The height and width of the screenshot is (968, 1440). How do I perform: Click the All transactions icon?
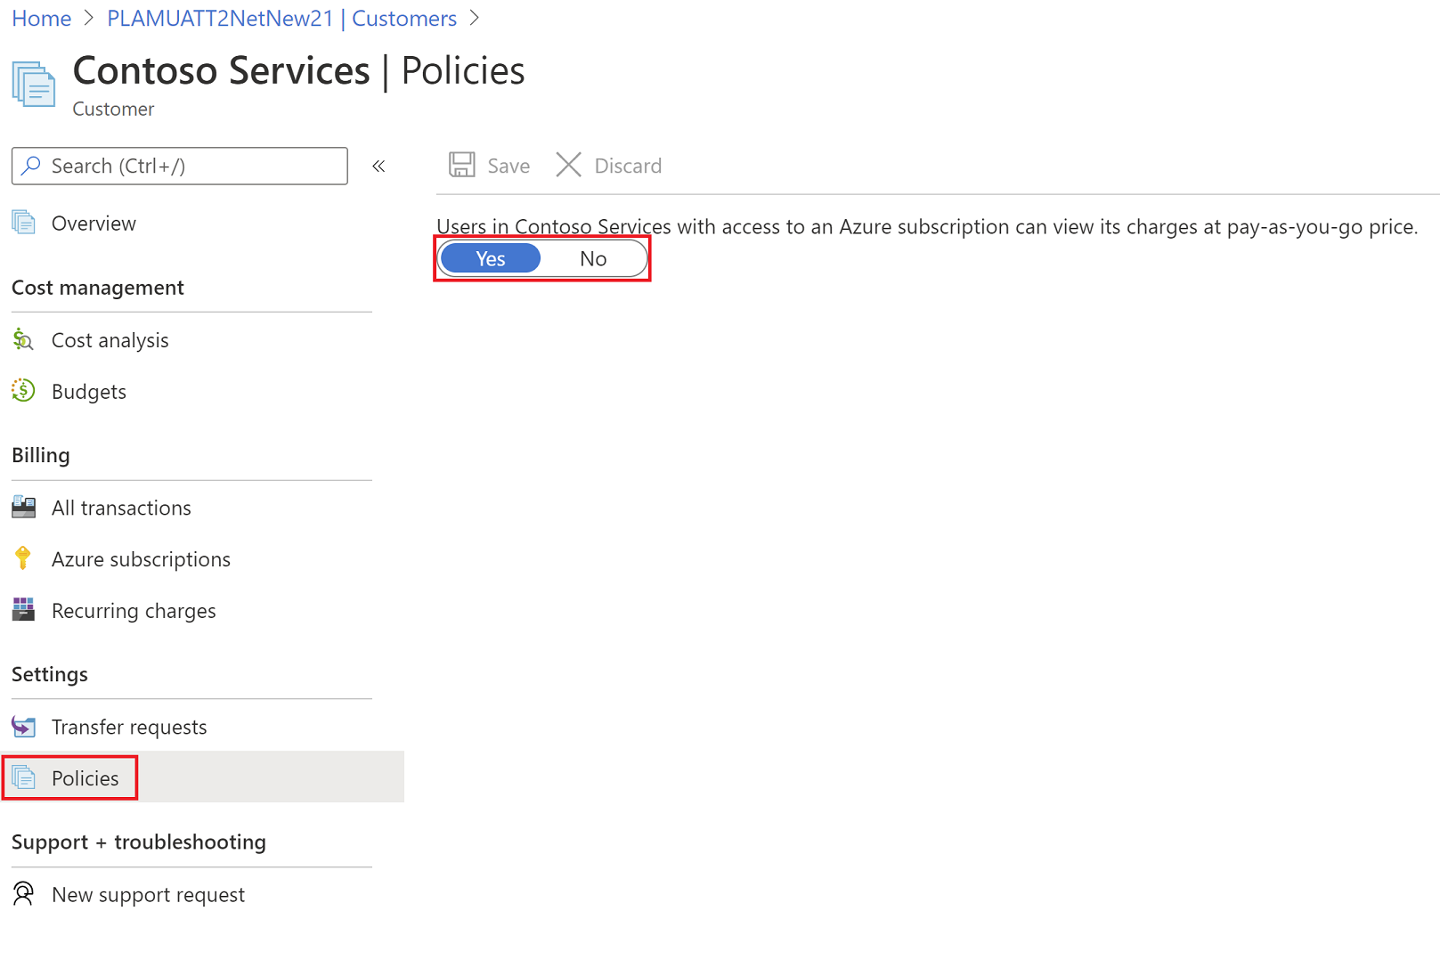[24, 508]
